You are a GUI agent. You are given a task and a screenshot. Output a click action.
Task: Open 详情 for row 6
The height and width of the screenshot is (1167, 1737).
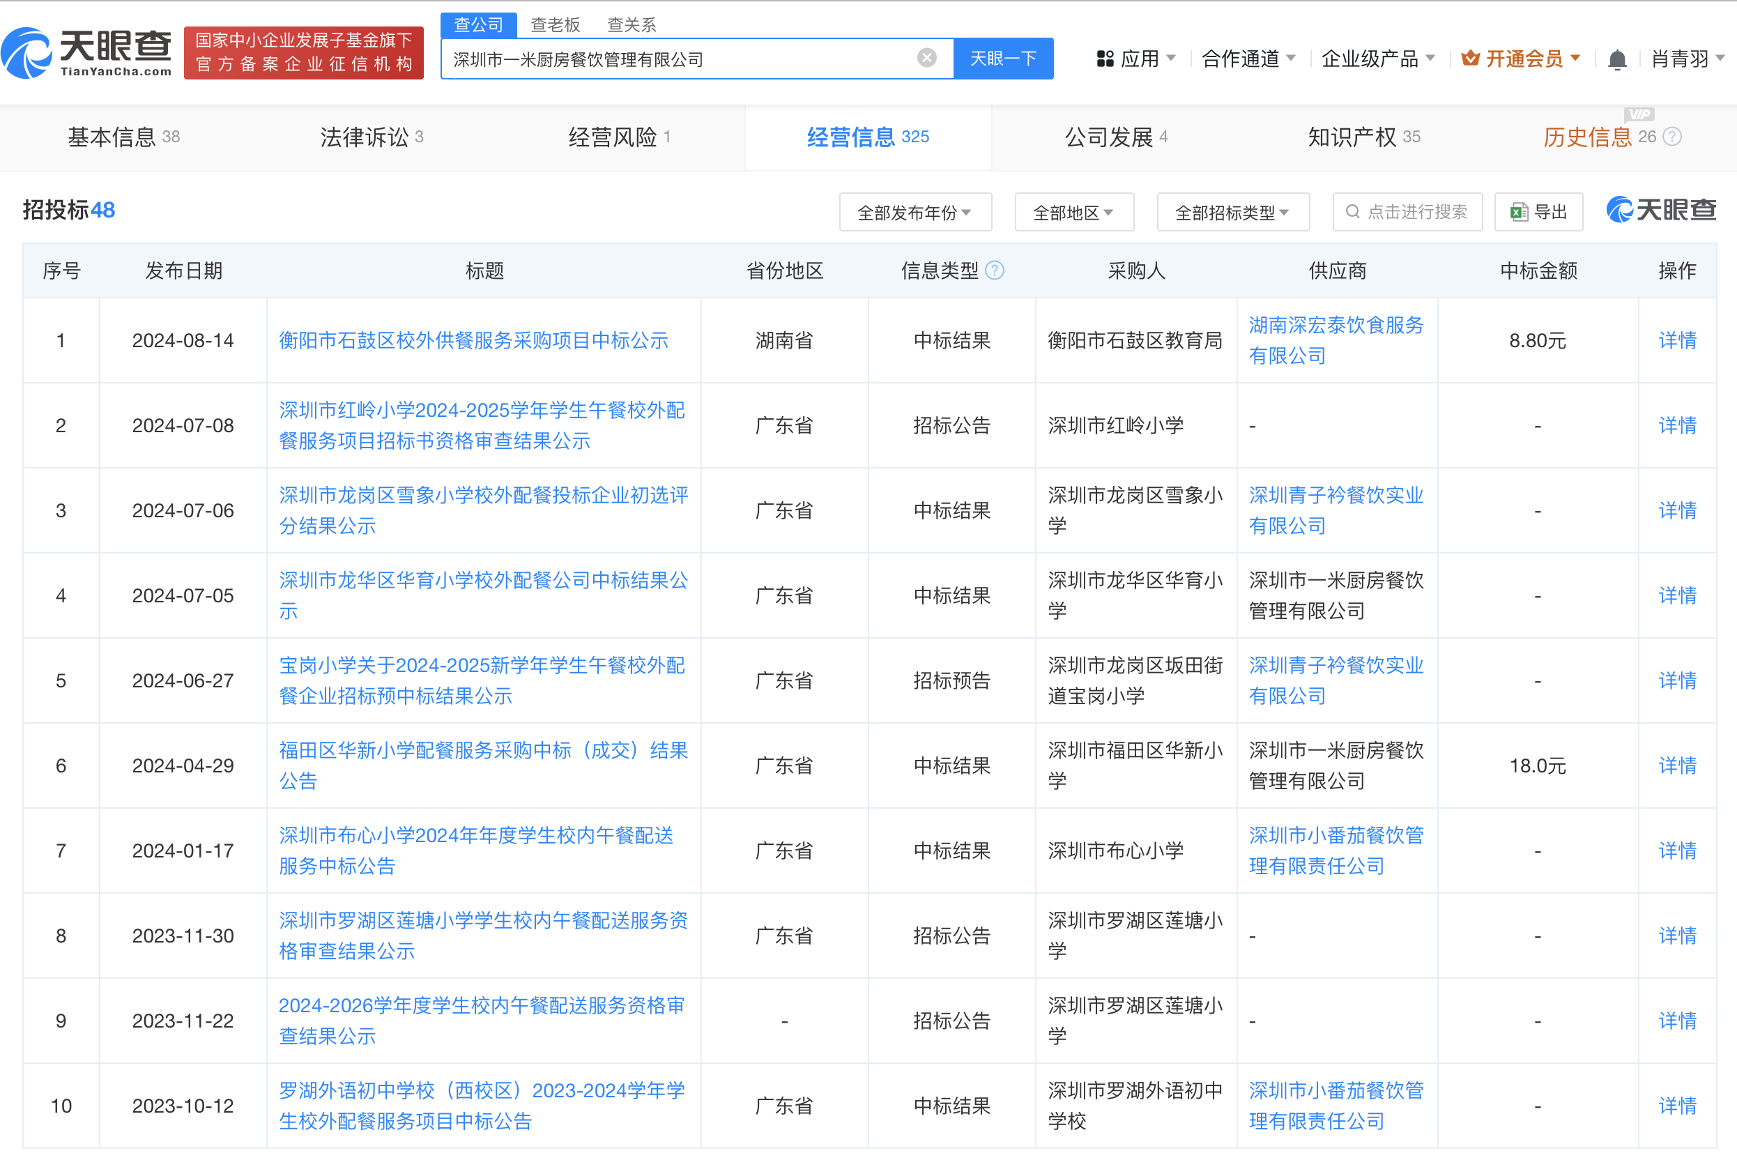tap(1677, 766)
